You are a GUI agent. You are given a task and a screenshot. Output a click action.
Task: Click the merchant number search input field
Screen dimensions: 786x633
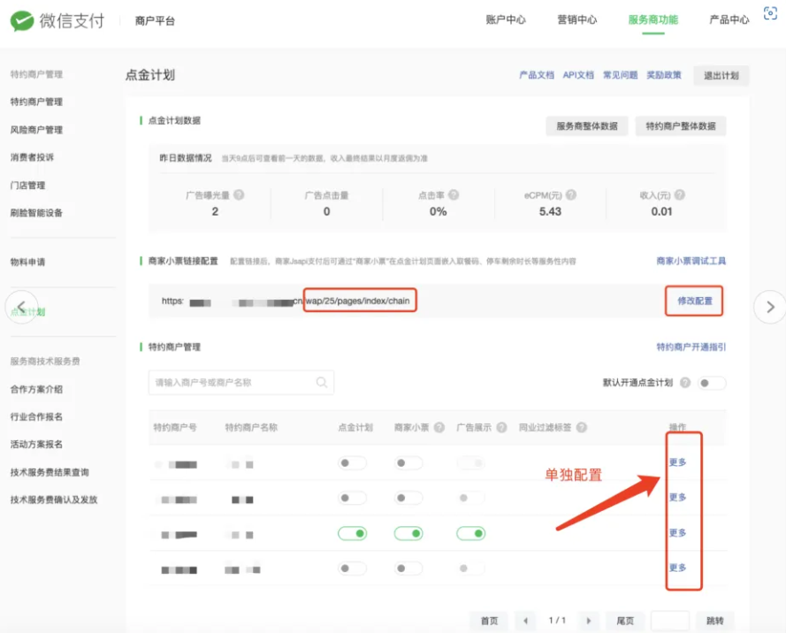point(230,383)
